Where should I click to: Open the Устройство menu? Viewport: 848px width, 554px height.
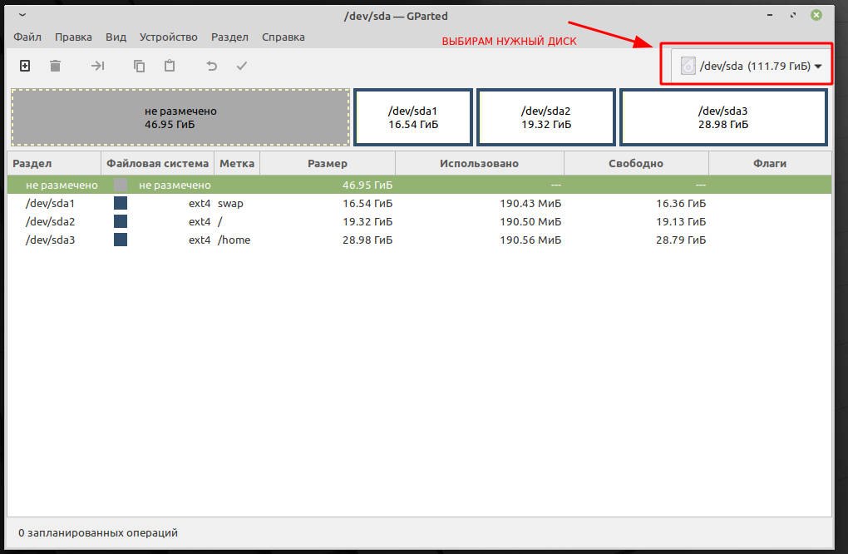point(168,37)
